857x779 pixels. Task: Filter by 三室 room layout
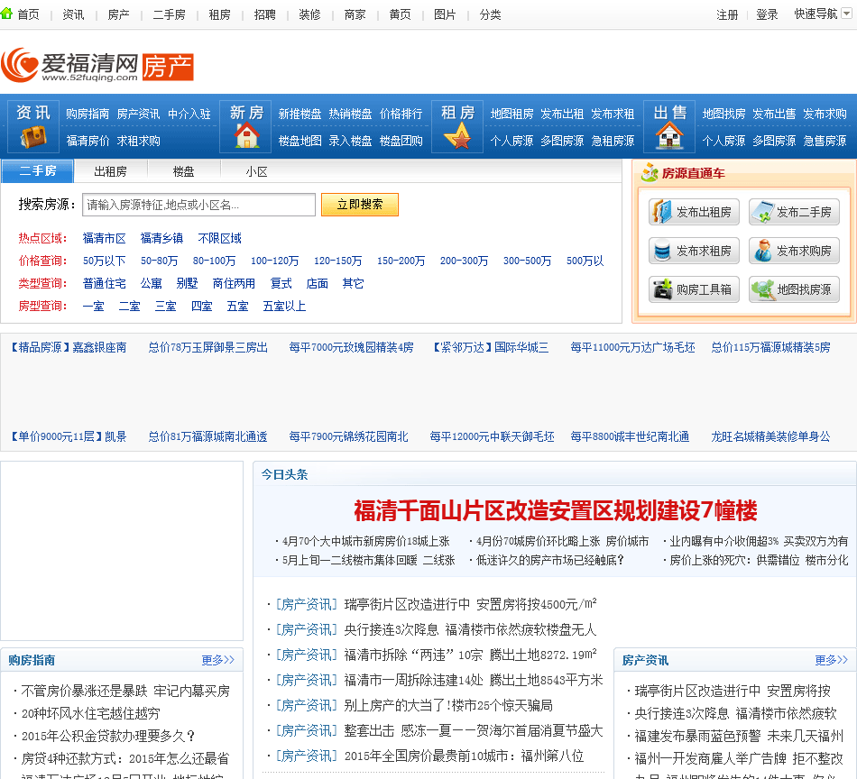click(166, 306)
